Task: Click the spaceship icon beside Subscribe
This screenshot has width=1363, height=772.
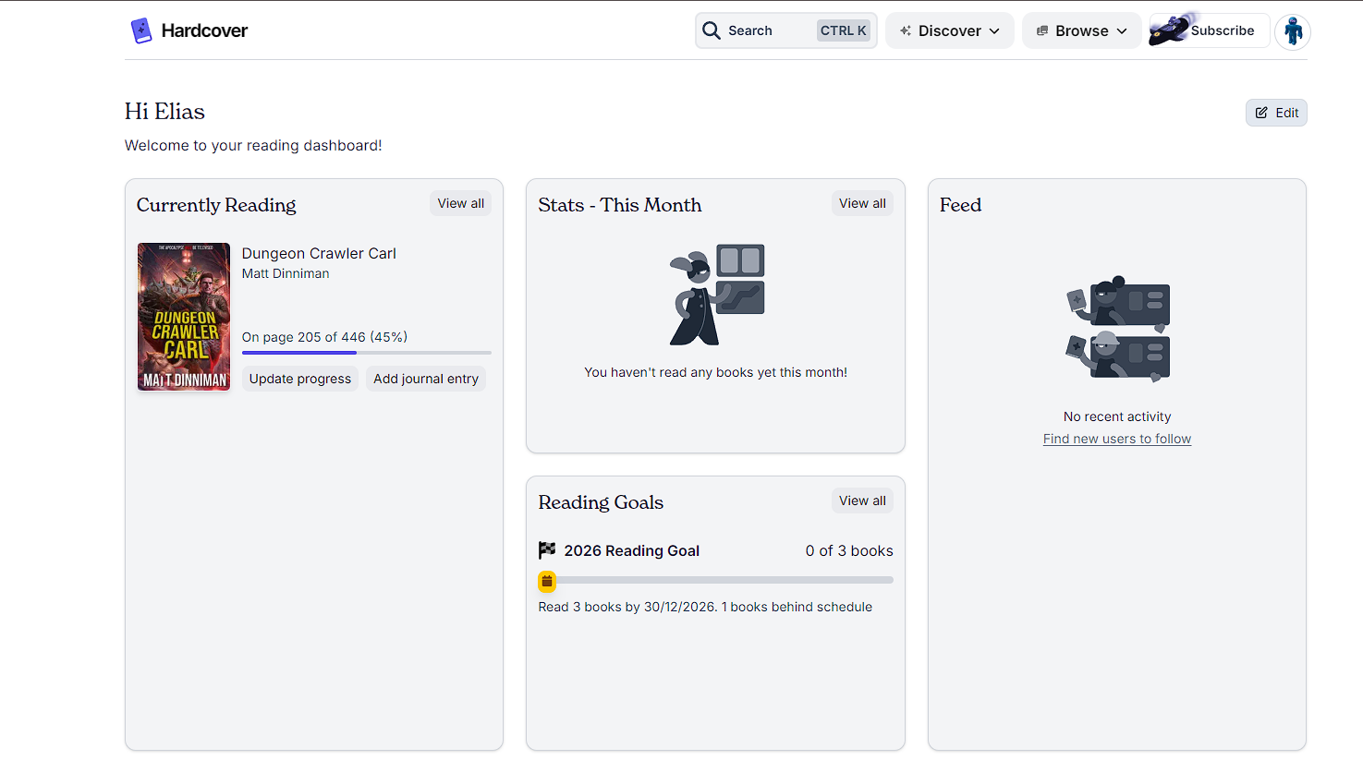Action: pyautogui.click(x=1170, y=30)
